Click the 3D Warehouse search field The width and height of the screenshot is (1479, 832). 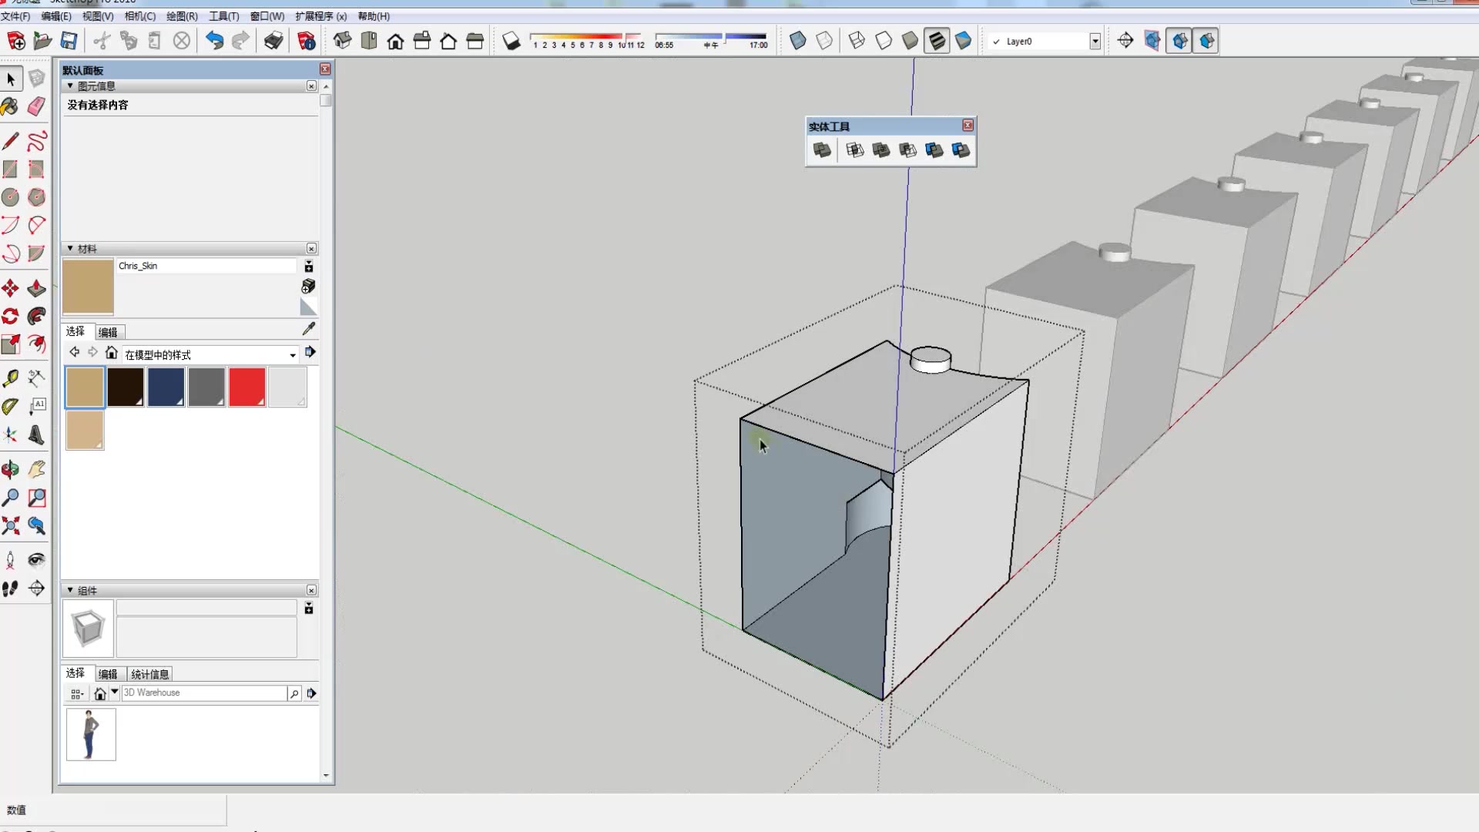(x=204, y=693)
